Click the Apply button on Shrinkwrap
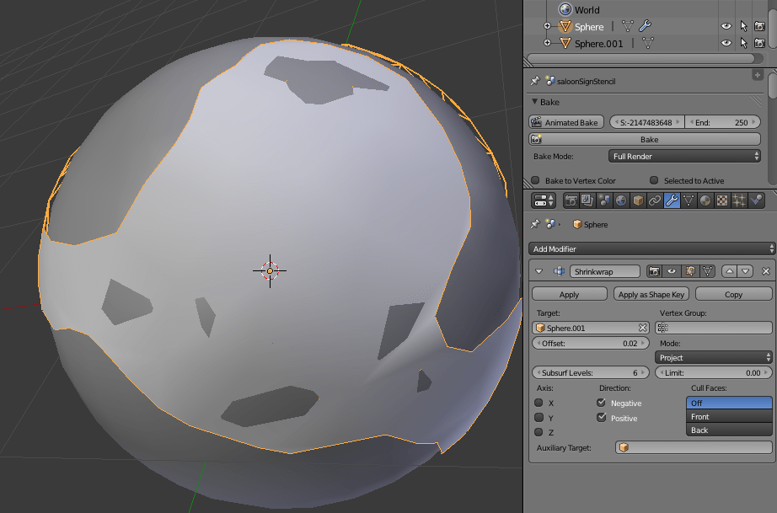Viewport: 777px width, 513px height. (x=569, y=293)
